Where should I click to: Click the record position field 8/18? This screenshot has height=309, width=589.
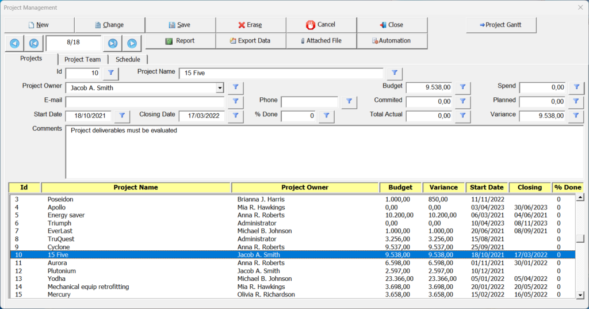(x=73, y=43)
